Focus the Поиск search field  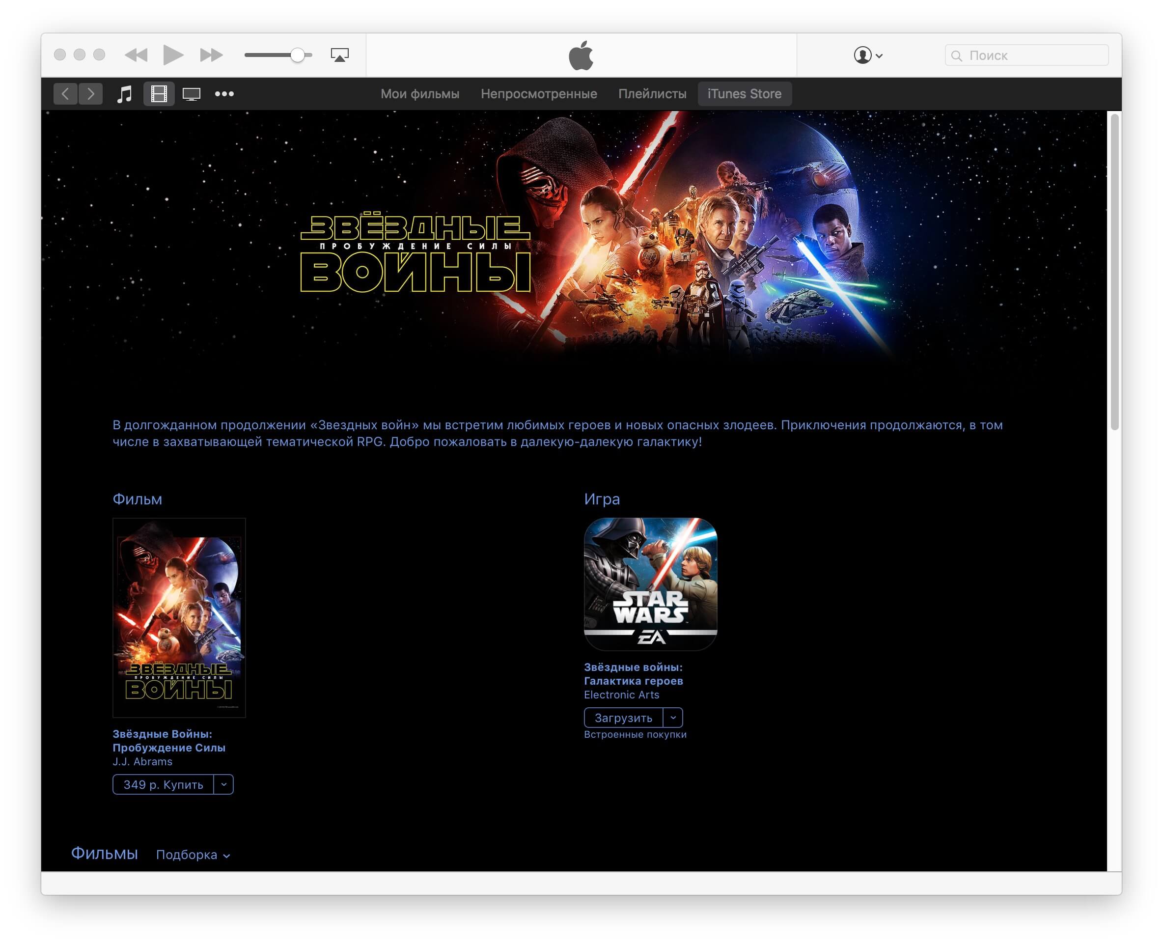coord(1026,55)
